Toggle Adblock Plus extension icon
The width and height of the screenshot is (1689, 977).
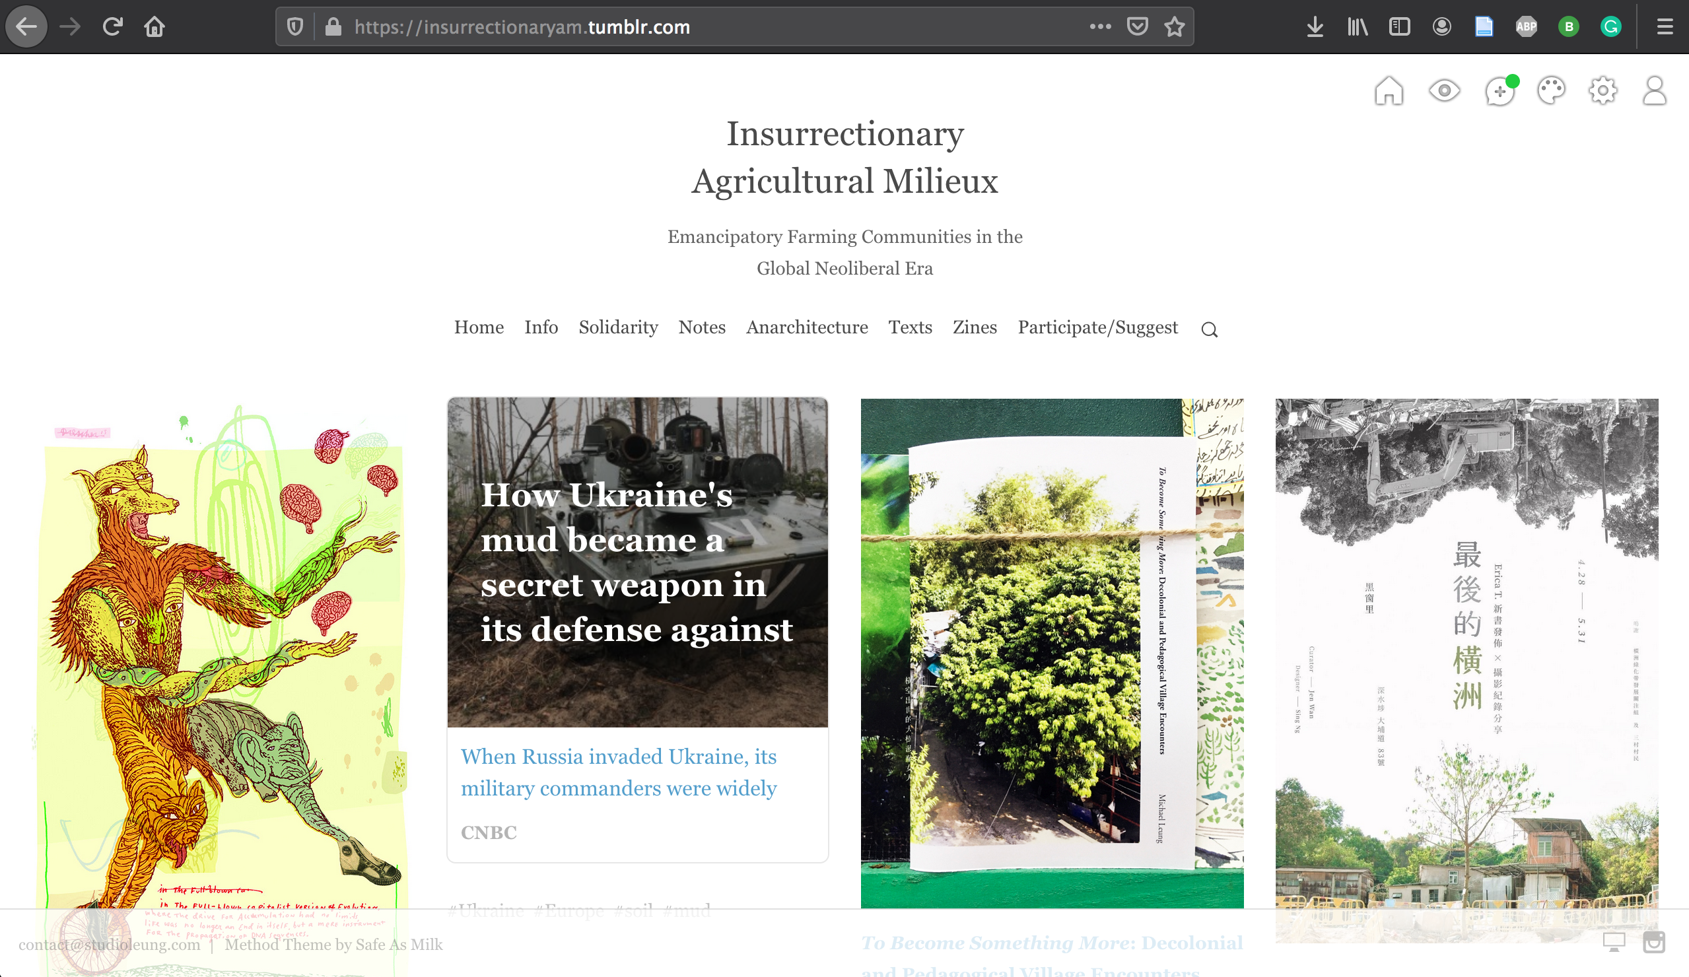pos(1526,27)
